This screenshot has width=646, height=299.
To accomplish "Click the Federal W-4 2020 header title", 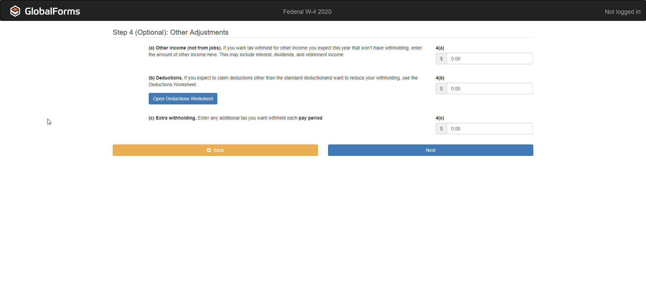I will tap(307, 12).
